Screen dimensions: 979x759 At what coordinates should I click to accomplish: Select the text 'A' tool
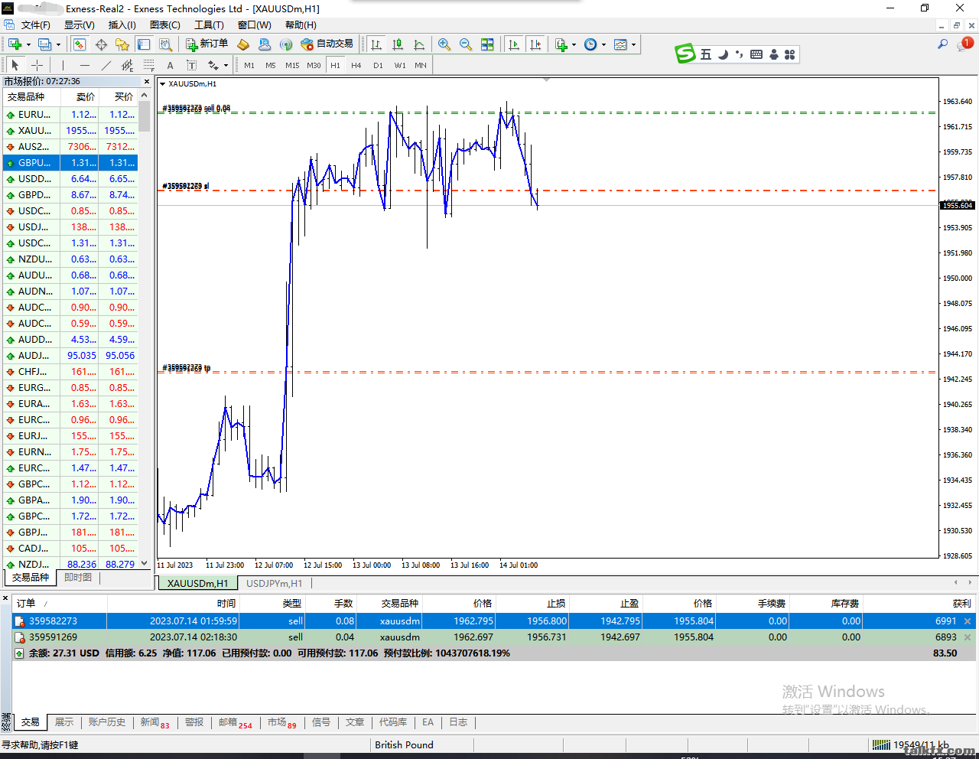pyautogui.click(x=170, y=65)
